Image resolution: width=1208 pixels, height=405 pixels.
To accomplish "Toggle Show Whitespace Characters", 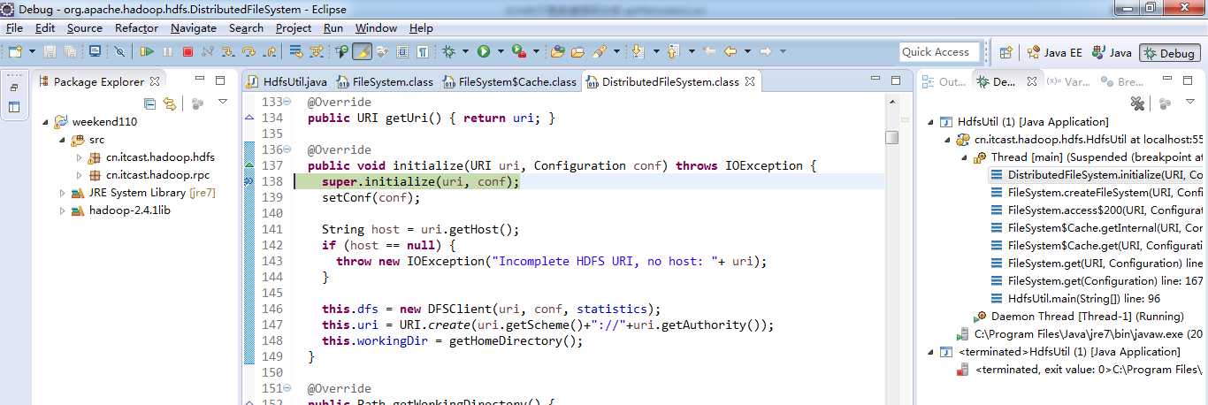I will 423,51.
